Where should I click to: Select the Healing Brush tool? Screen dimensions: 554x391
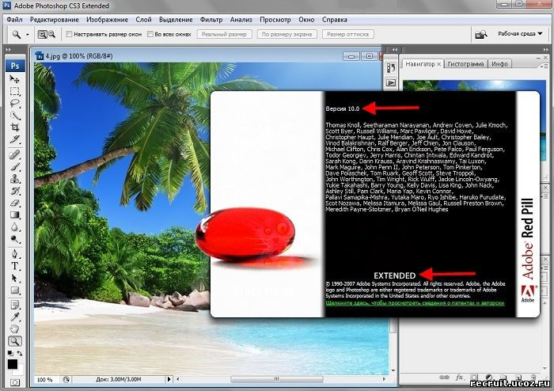14,154
